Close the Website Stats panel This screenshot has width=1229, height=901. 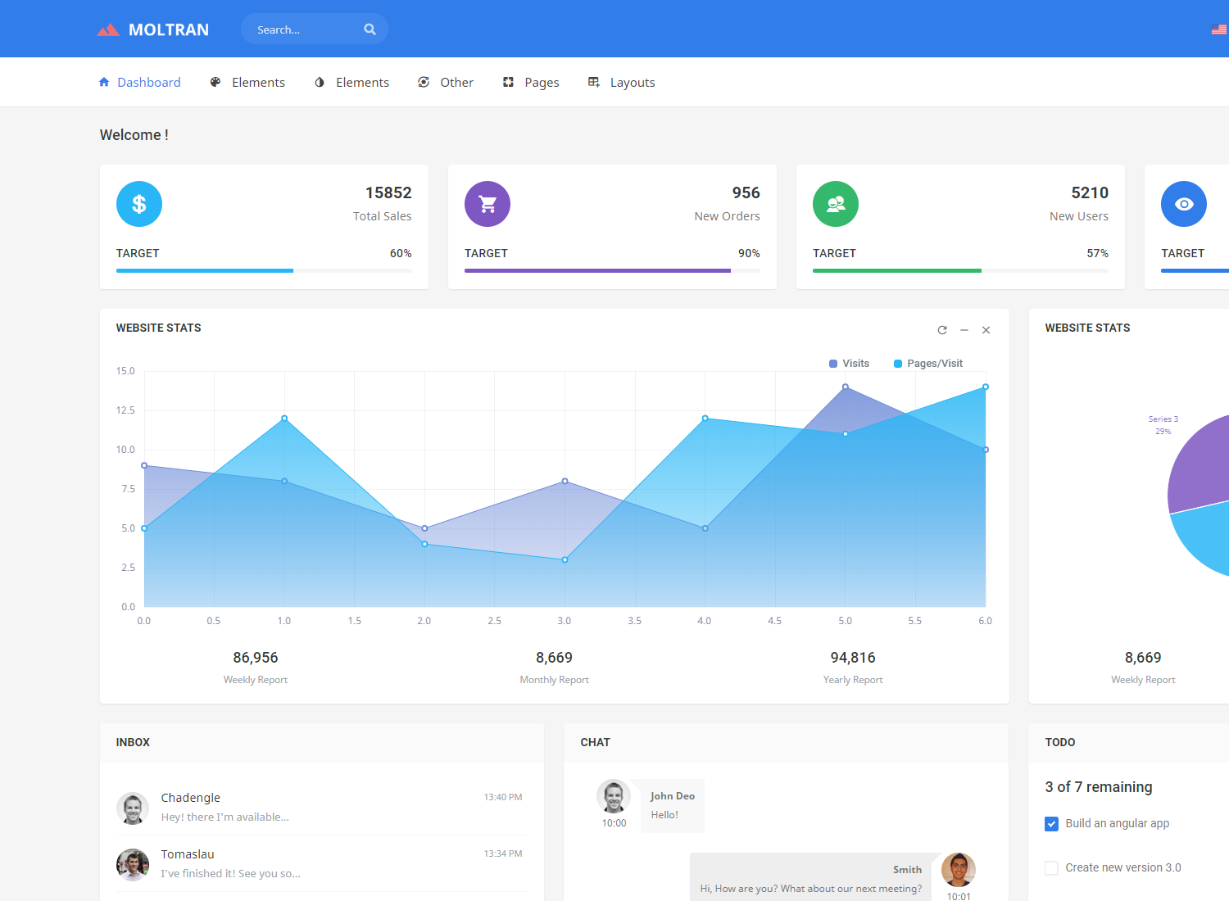(x=986, y=330)
